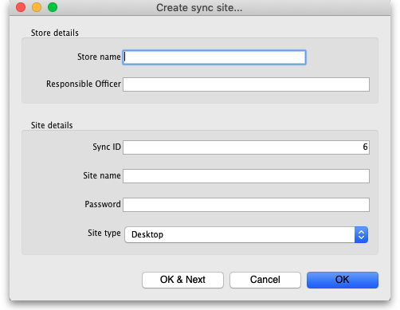Click the Site name input box
The width and height of the screenshot is (400, 310).
(x=246, y=176)
